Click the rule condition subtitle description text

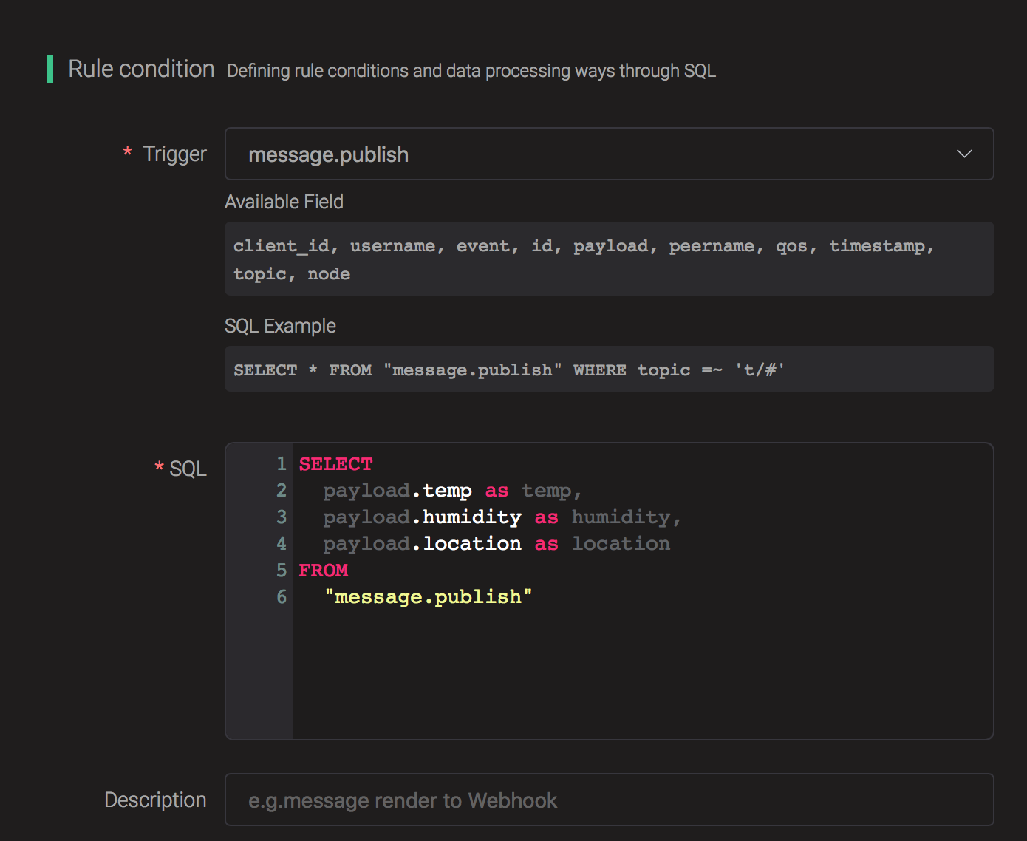pyautogui.click(x=471, y=71)
